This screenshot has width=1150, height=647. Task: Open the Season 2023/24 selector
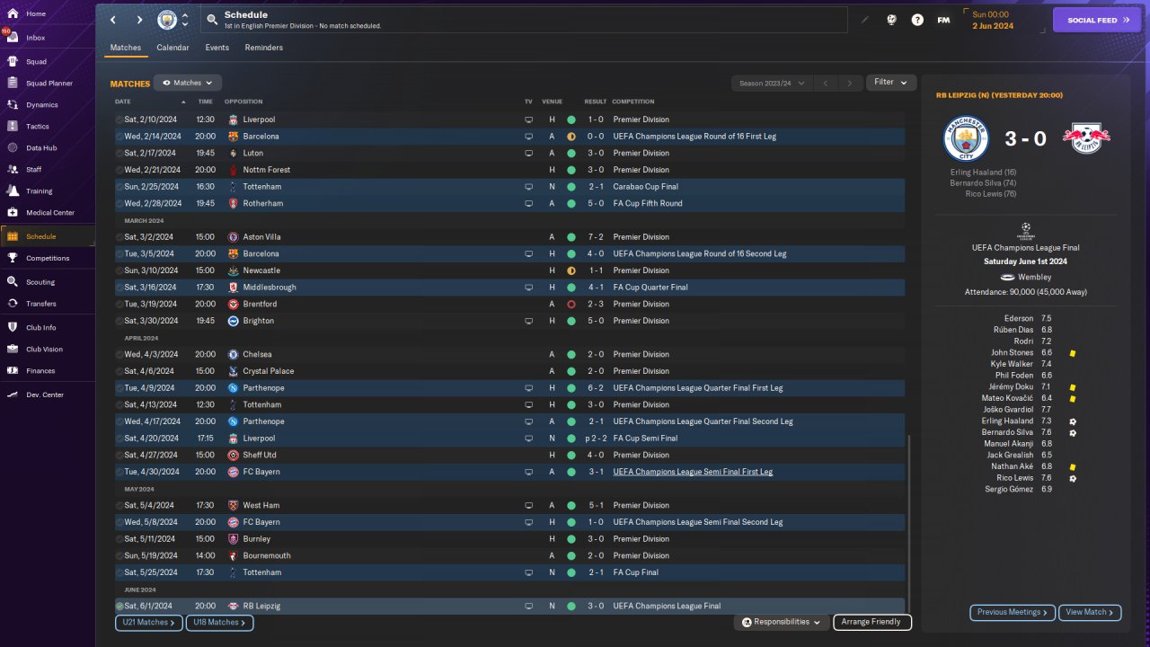tap(771, 83)
